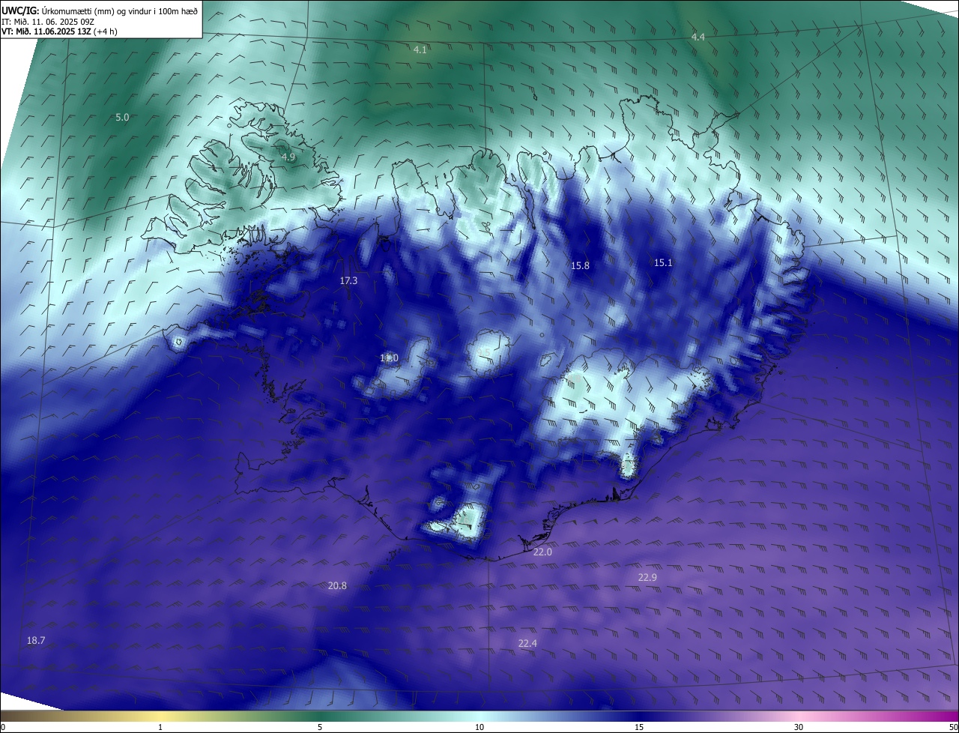Image resolution: width=959 pixels, height=733 pixels.
Task: Click the 50 tick on the color scale
Action: pos(953,727)
